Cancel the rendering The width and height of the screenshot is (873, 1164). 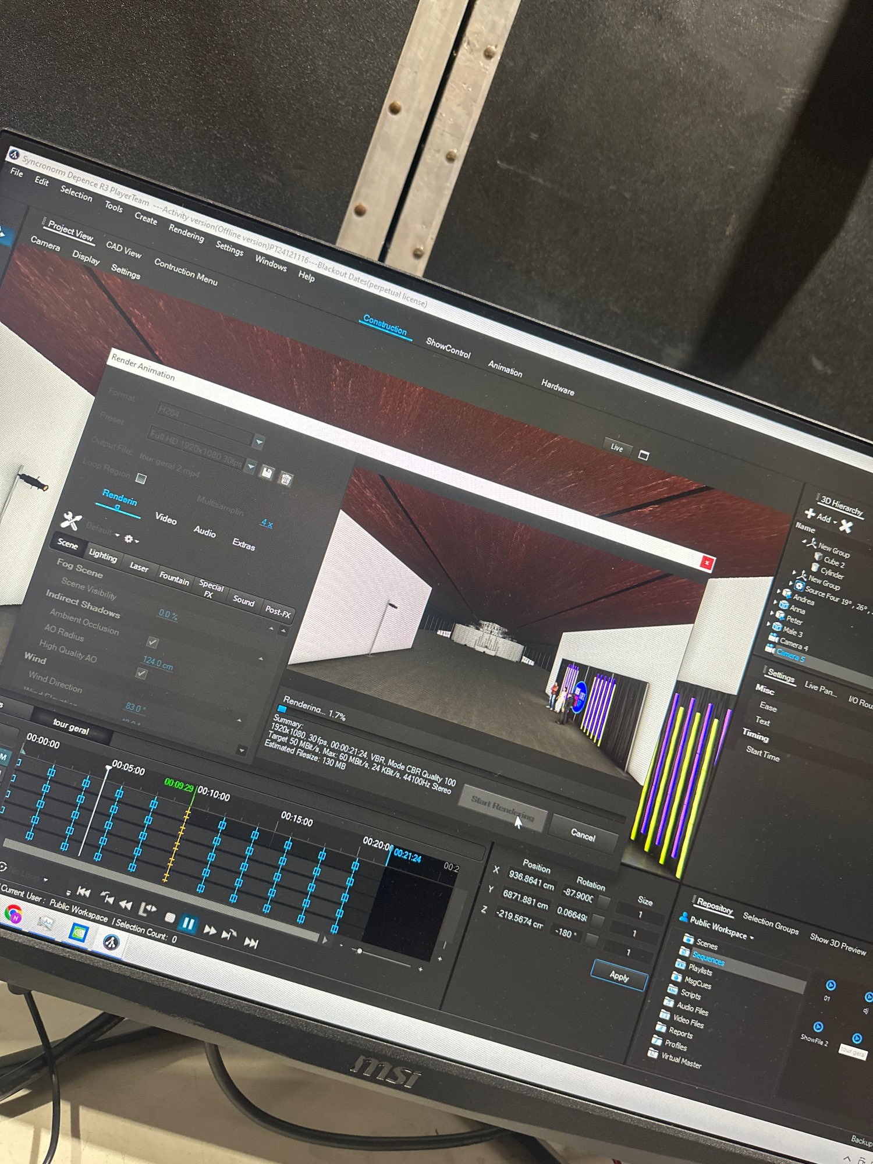tap(583, 836)
